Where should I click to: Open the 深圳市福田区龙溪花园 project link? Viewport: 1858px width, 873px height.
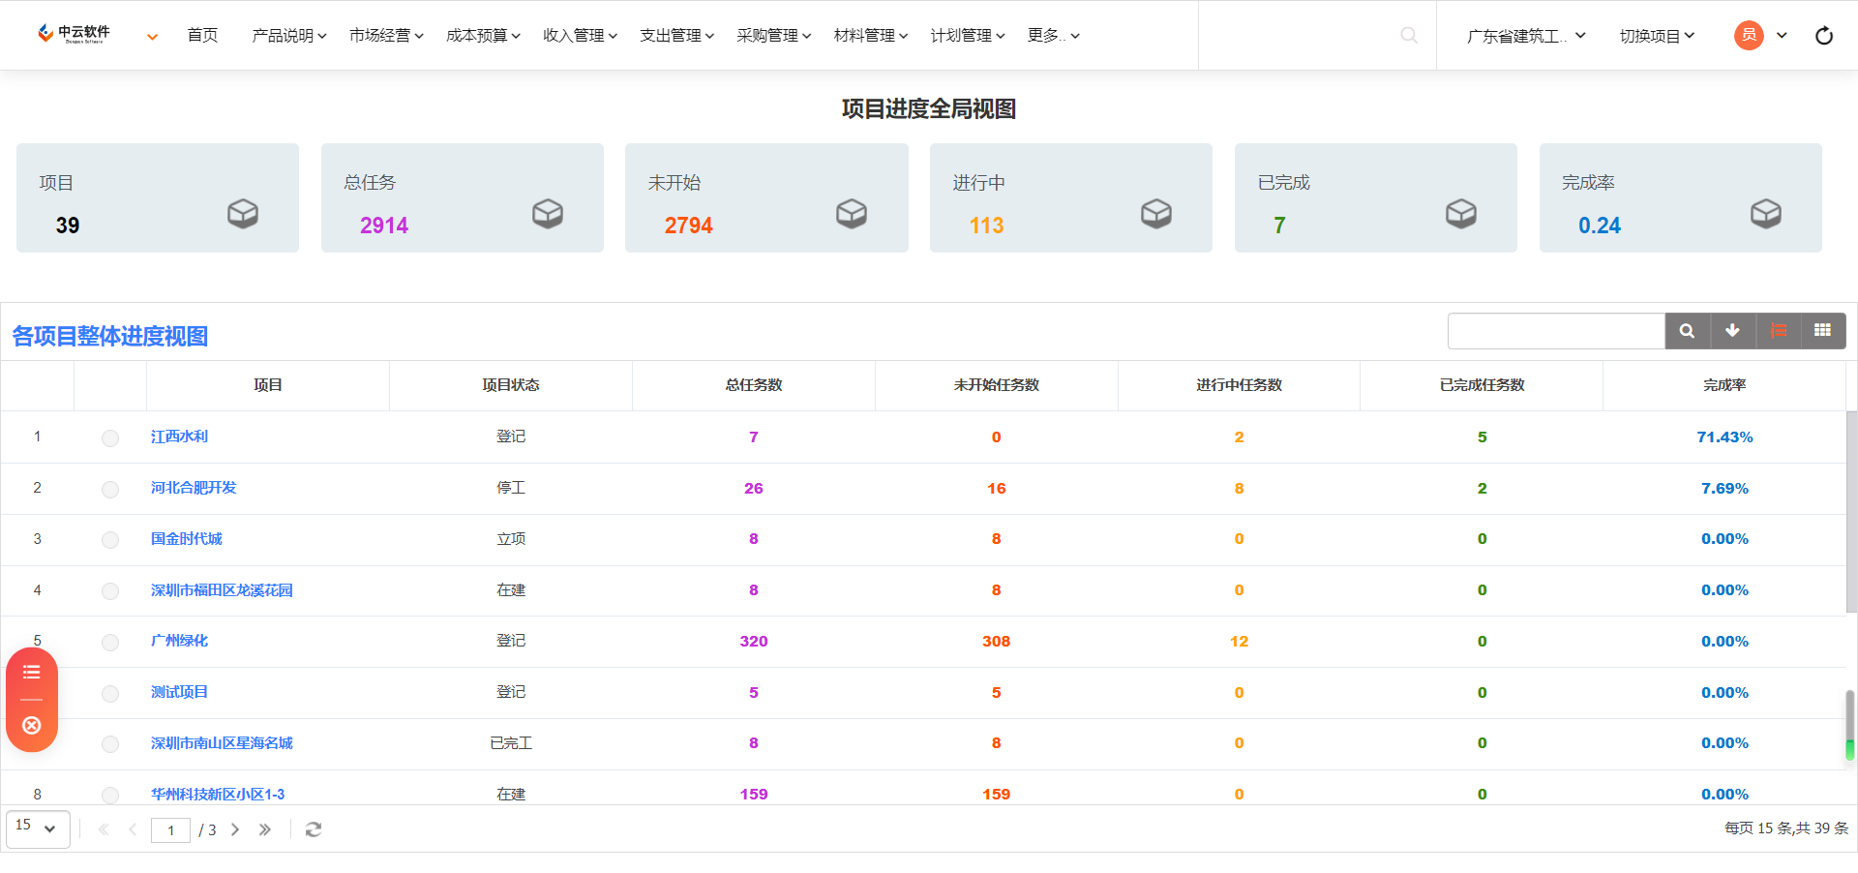tap(222, 590)
